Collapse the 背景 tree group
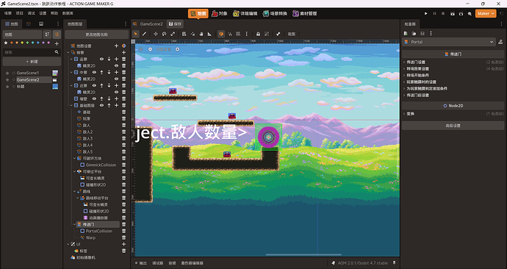507x269 pixels. 68,52
